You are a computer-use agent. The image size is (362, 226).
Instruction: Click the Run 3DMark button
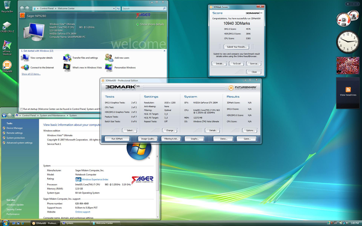117,139
